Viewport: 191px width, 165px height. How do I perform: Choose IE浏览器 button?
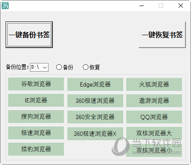pos(36,100)
